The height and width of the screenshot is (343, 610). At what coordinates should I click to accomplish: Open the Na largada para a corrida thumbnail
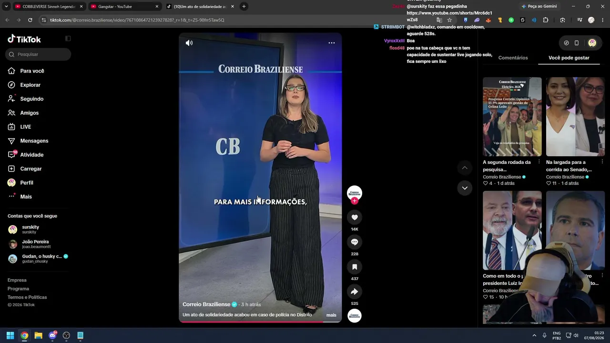point(575,117)
